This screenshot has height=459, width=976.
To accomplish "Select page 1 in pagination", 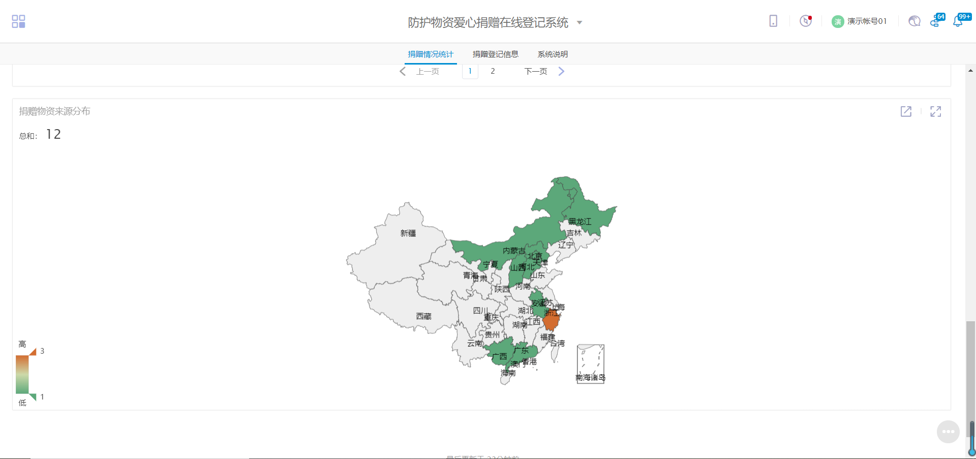I will coord(470,71).
